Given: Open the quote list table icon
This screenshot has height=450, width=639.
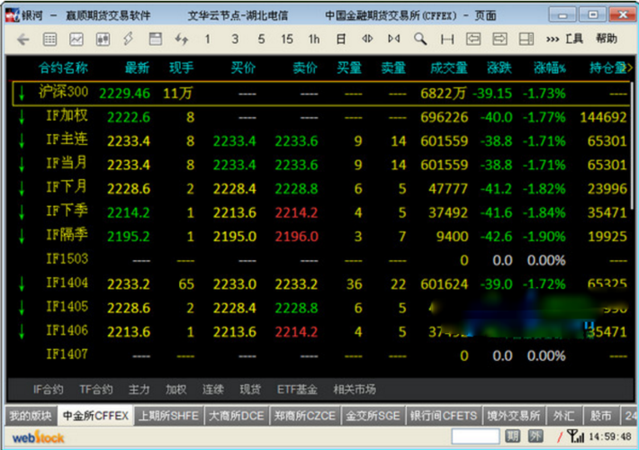Looking at the screenshot, I should click(49, 40).
